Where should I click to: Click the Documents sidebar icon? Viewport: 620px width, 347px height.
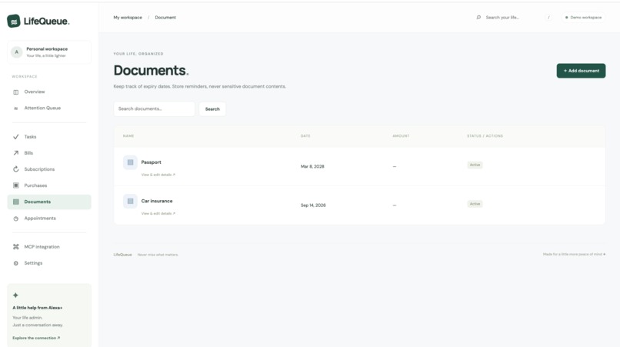pos(16,202)
